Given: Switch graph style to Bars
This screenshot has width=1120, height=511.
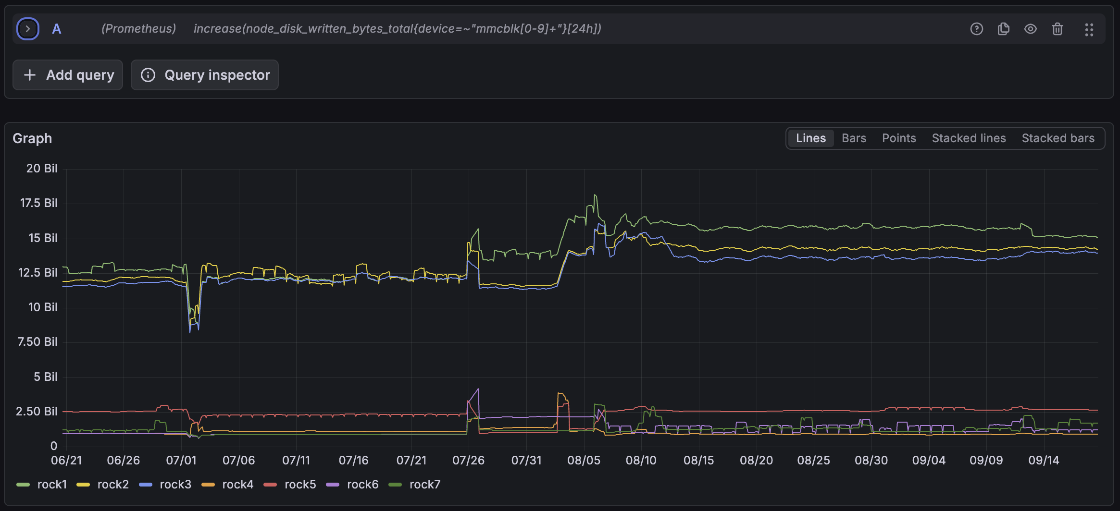Looking at the screenshot, I should tap(854, 138).
